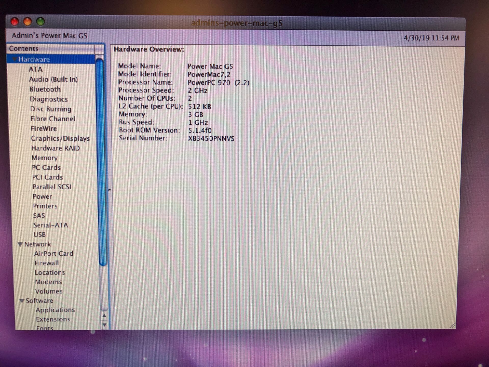Close the window with red button
The width and height of the screenshot is (489, 367).
click(15, 22)
